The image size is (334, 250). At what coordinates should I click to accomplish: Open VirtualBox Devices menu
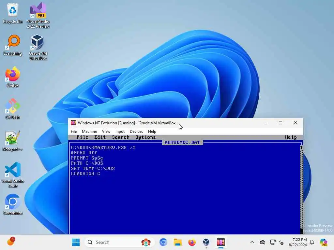pyautogui.click(x=136, y=132)
